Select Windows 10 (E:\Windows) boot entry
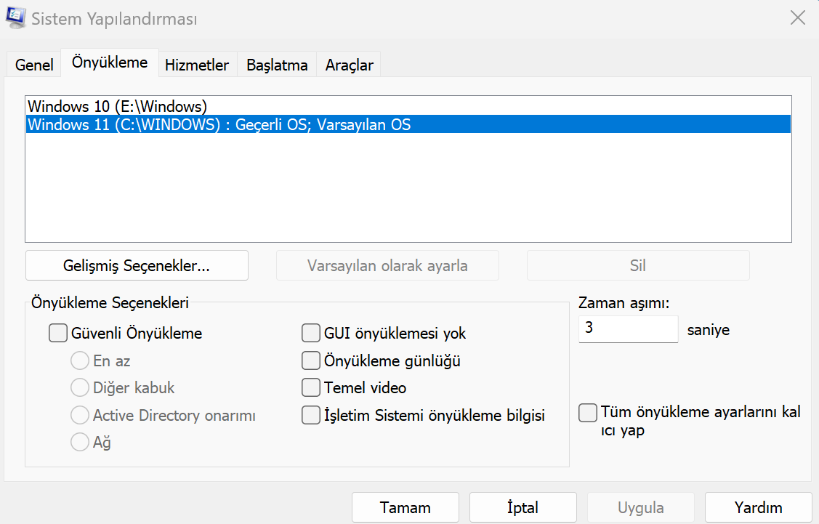The height and width of the screenshot is (524, 819). point(118,106)
